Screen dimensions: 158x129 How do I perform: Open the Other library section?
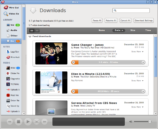point(11,36)
